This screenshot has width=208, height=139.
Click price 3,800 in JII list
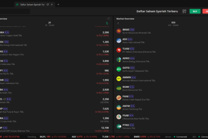[106, 61]
